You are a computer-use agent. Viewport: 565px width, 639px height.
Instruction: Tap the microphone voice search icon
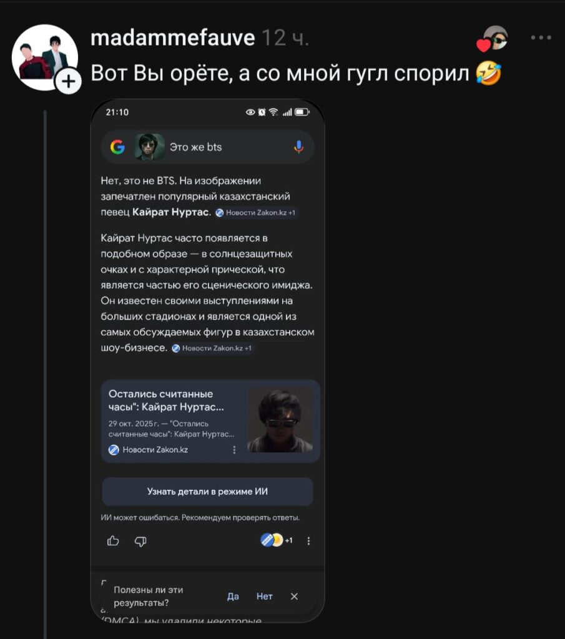pyautogui.click(x=298, y=147)
